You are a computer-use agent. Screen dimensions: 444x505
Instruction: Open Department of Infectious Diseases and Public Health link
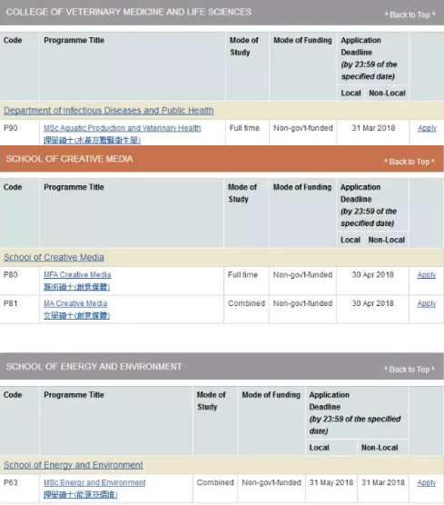pos(109,111)
